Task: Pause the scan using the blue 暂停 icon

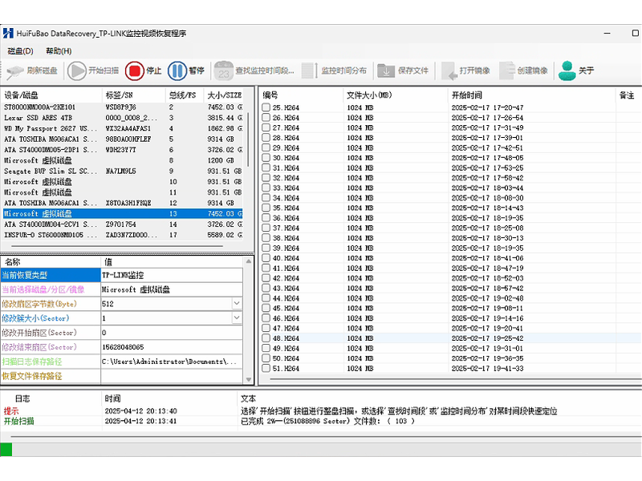Action: 177,71
